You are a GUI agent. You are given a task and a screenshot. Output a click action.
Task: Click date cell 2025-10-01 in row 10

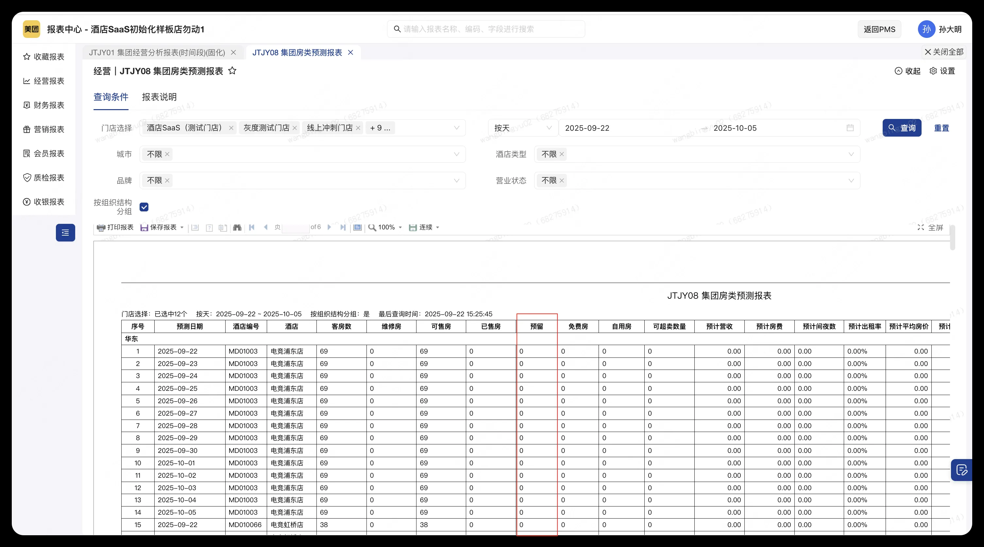[190, 463]
